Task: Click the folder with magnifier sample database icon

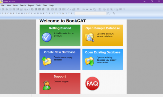Action: point(89,37)
